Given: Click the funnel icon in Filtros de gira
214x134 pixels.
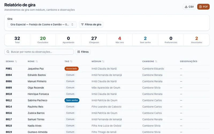Looking at the screenshot, I should 82,24.
